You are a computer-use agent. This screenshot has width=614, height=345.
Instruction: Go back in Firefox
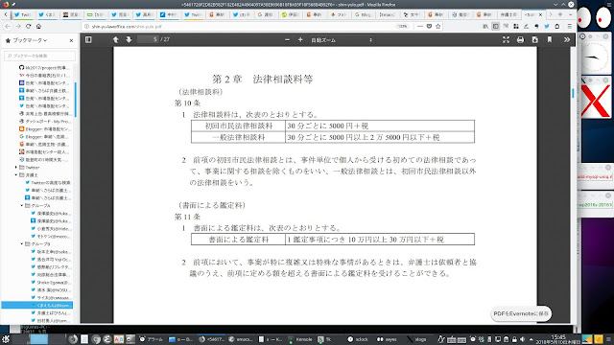tap(8, 26)
